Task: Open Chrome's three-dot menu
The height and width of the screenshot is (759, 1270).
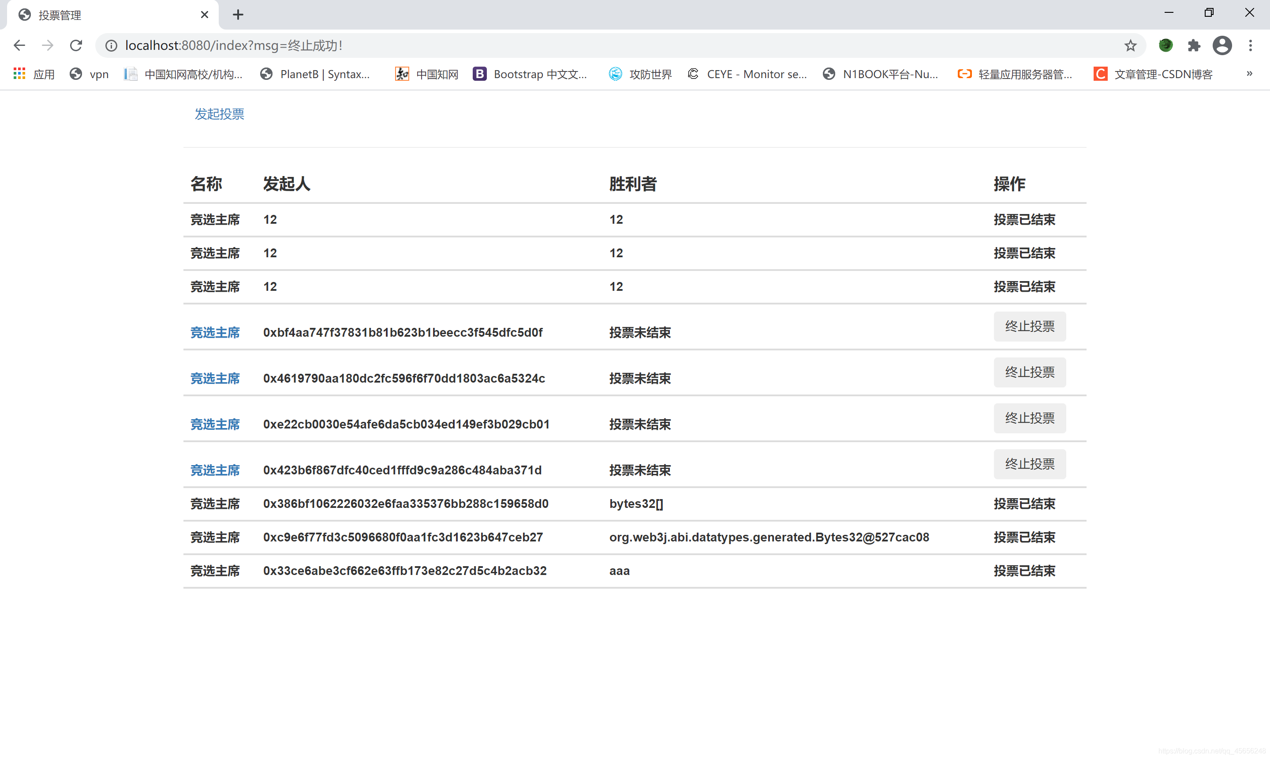Action: point(1250,45)
